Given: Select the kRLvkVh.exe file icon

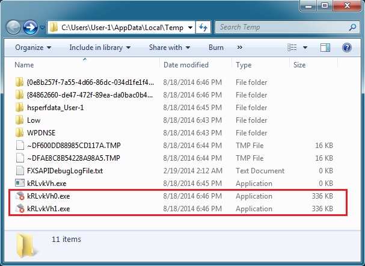Looking at the screenshot, I should point(20,184).
